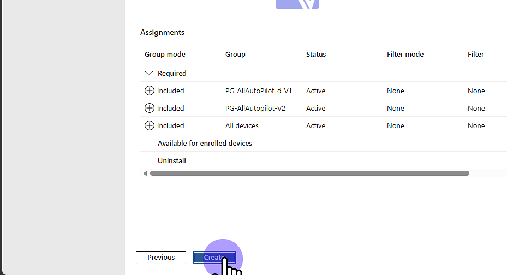Click Filter None for PG-AllAutoPilot-d-V1 row
507x275 pixels.
(476, 91)
